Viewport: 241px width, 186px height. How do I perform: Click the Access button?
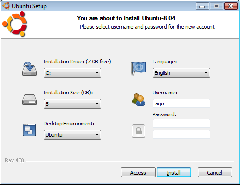[138, 173]
